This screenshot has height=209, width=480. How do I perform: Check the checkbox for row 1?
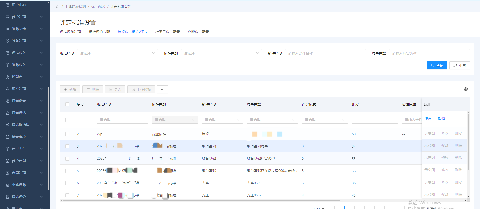(x=67, y=120)
